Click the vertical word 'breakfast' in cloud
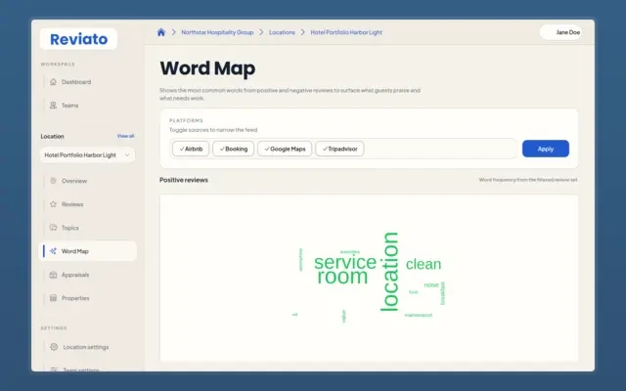The image size is (626, 391). (x=442, y=293)
